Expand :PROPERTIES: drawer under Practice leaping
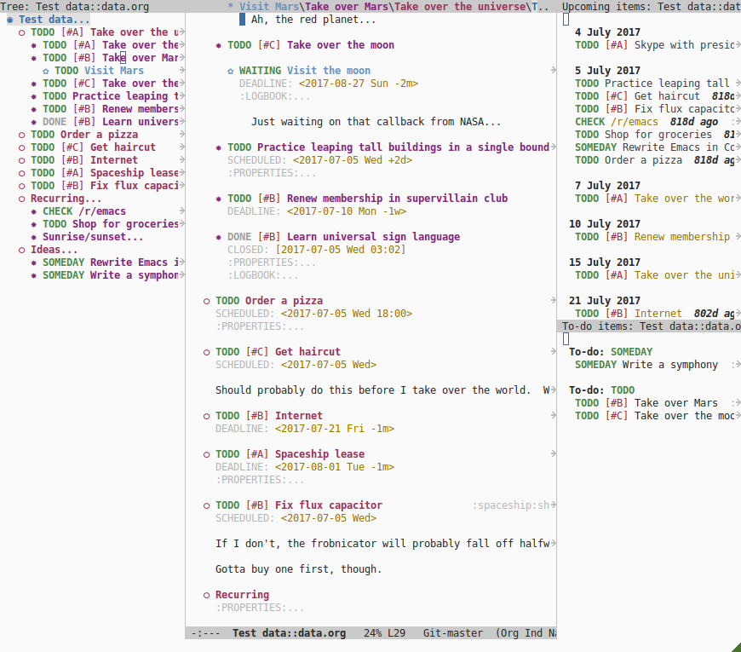 pyautogui.click(x=272, y=172)
